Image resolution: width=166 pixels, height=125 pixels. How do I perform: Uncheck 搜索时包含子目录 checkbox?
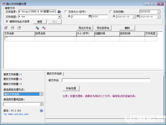tap(7, 22)
